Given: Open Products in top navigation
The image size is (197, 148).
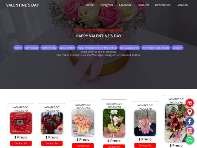Looking at the screenshot, I should [x=143, y=5].
